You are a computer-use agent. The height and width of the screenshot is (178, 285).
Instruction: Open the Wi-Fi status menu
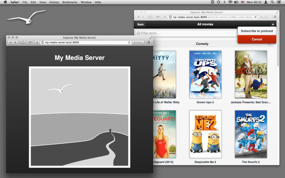click(x=230, y=2)
